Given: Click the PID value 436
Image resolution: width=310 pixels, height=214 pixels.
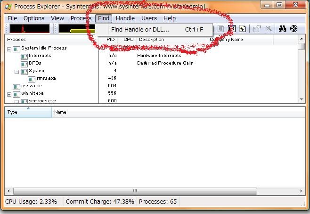Looking at the screenshot, I should pyautogui.click(x=112, y=78).
